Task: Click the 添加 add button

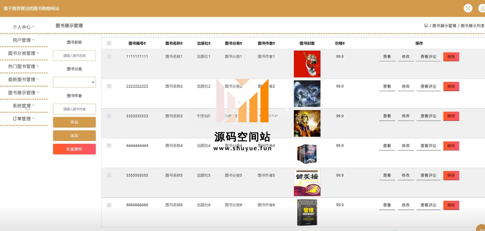Action: tap(74, 136)
